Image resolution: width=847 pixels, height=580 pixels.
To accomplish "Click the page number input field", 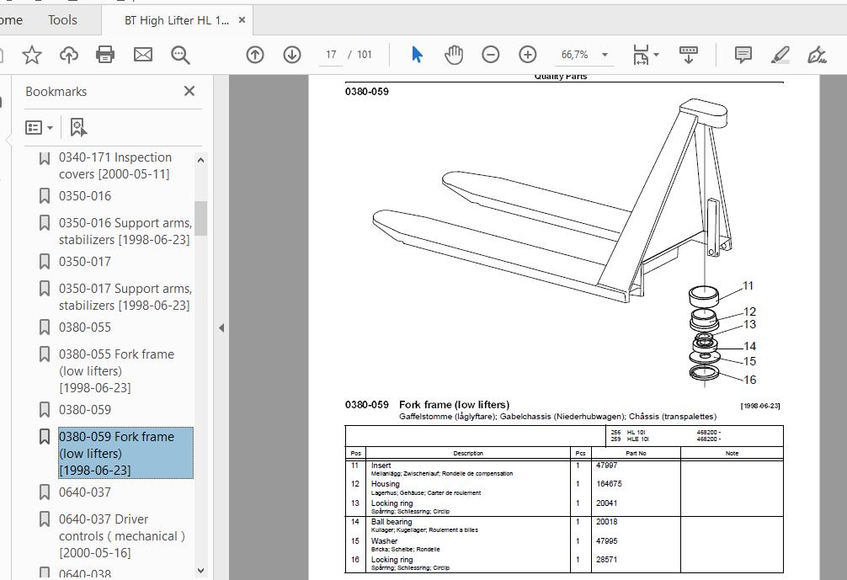I will click(x=331, y=55).
